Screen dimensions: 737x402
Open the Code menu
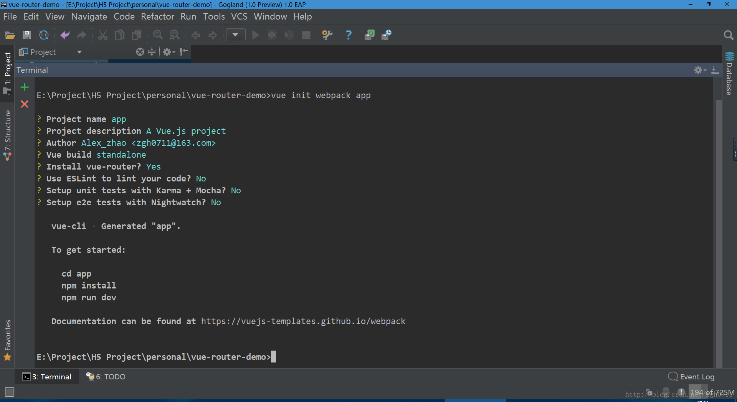tap(124, 16)
